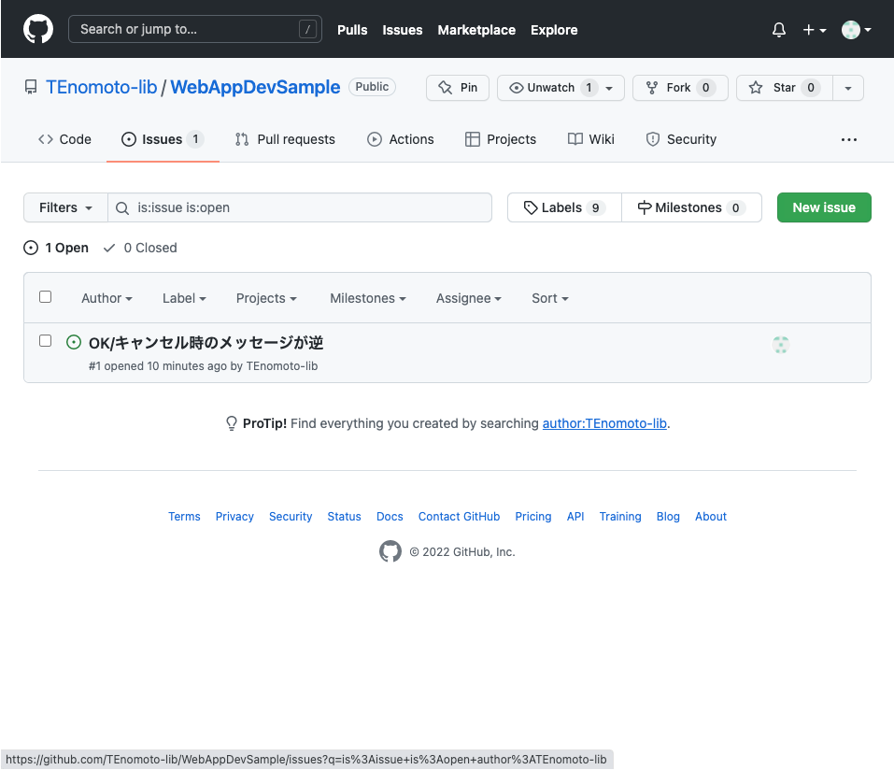This screenshot has width=894, height=770.
Task: Open the Security tab
Action: pos(681,139)
